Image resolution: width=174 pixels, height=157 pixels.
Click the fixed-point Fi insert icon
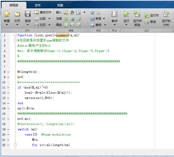78,12
